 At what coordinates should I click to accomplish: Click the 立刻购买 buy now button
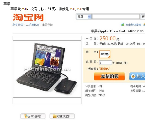click(x=109, y=76)
